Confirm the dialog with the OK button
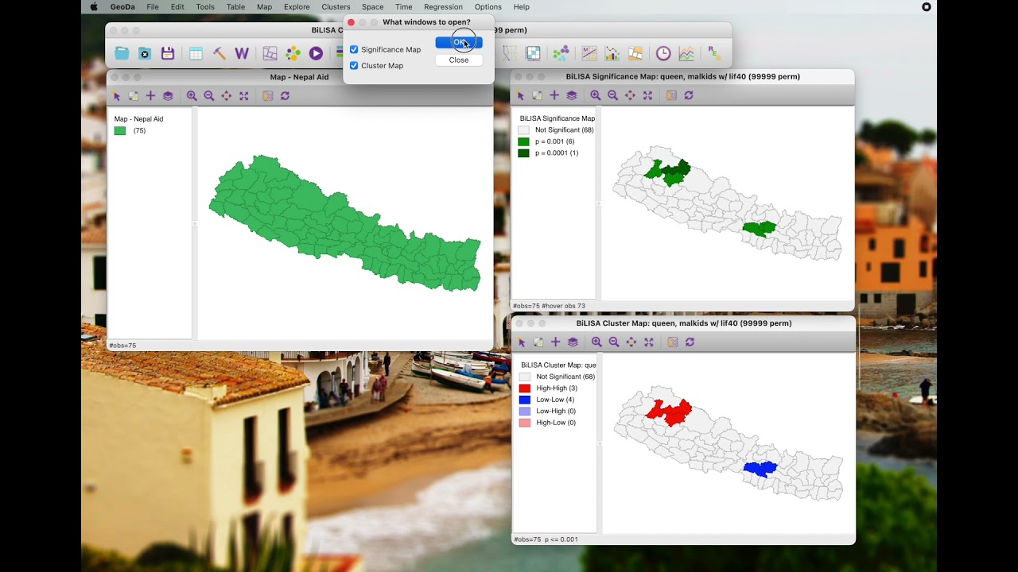 point(459,42)
